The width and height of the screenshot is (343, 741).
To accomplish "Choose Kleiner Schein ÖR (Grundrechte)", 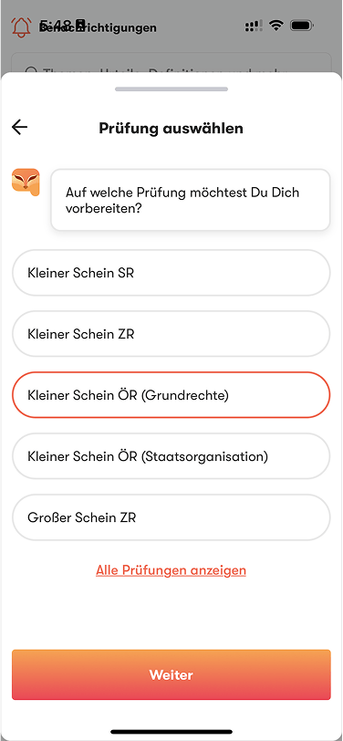I will (171, 395).
